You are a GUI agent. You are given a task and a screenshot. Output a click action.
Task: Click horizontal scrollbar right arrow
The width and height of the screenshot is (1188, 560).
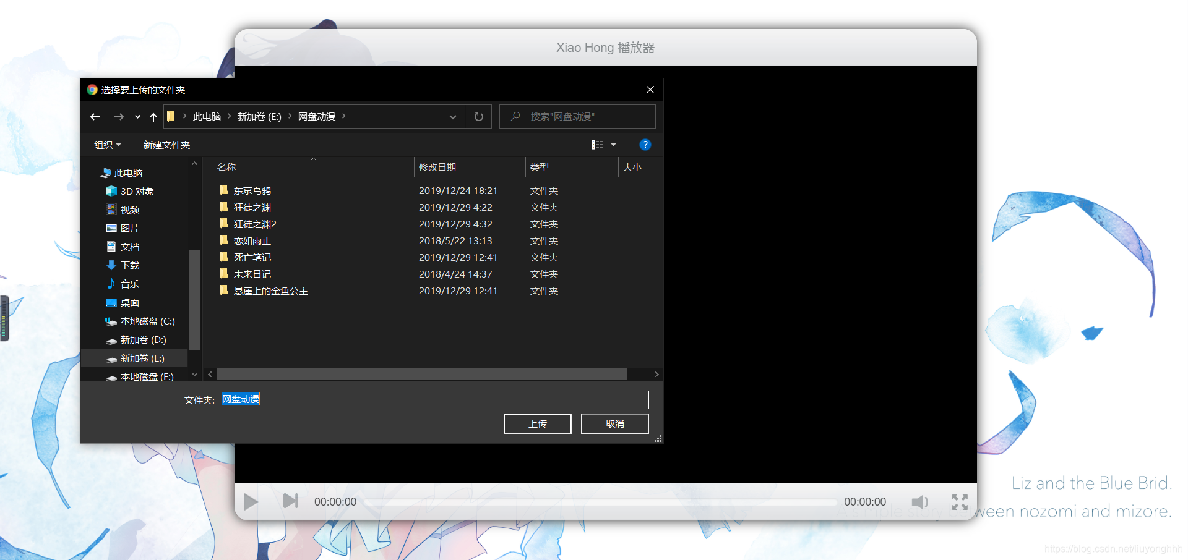coord(656,375)
